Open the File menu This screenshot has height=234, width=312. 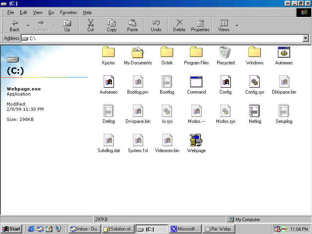(11, 12)
